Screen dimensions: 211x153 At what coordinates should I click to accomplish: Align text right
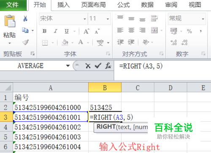click(x=142, y=30)
